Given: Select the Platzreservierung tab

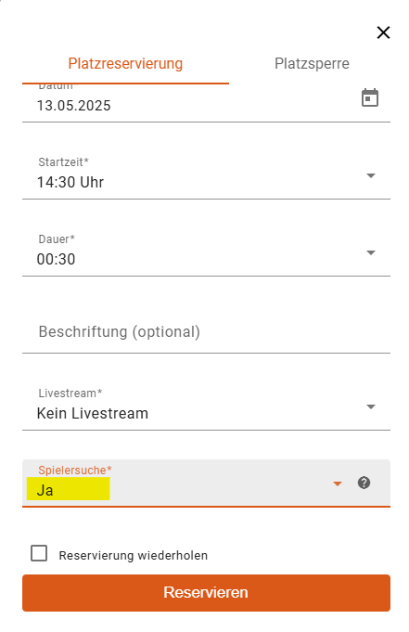Looking at the screenshot, I should [x=125, y=64].
